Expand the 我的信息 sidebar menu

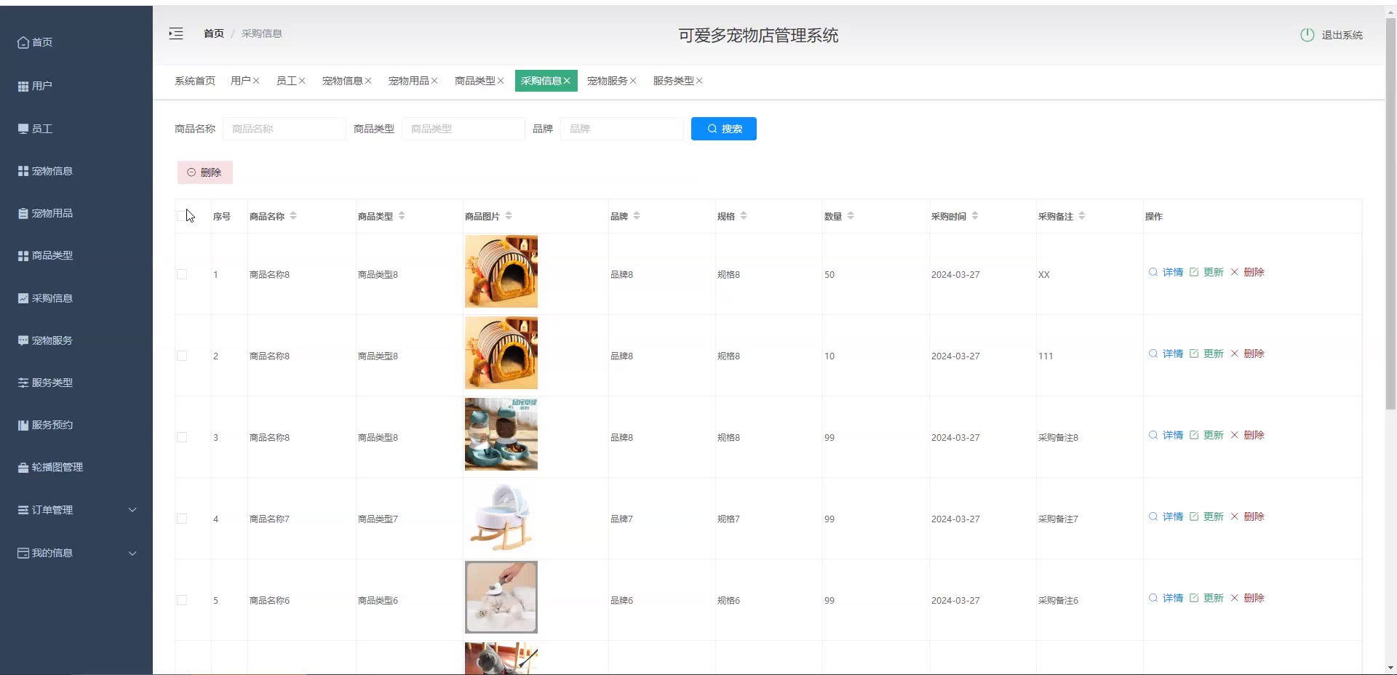click(x=76, y=553)
